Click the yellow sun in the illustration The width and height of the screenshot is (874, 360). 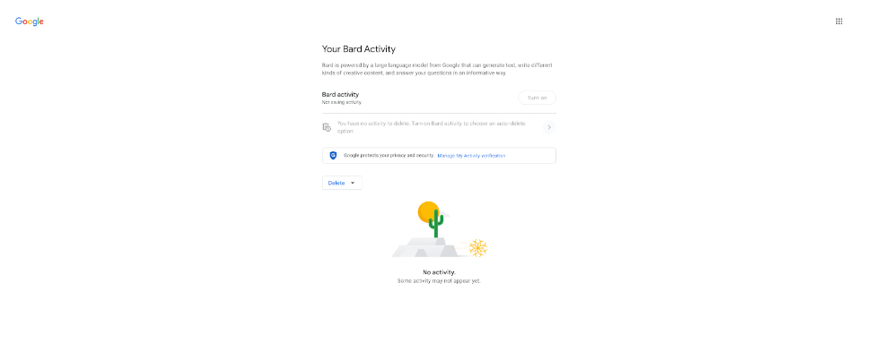(x=427, y=211)
